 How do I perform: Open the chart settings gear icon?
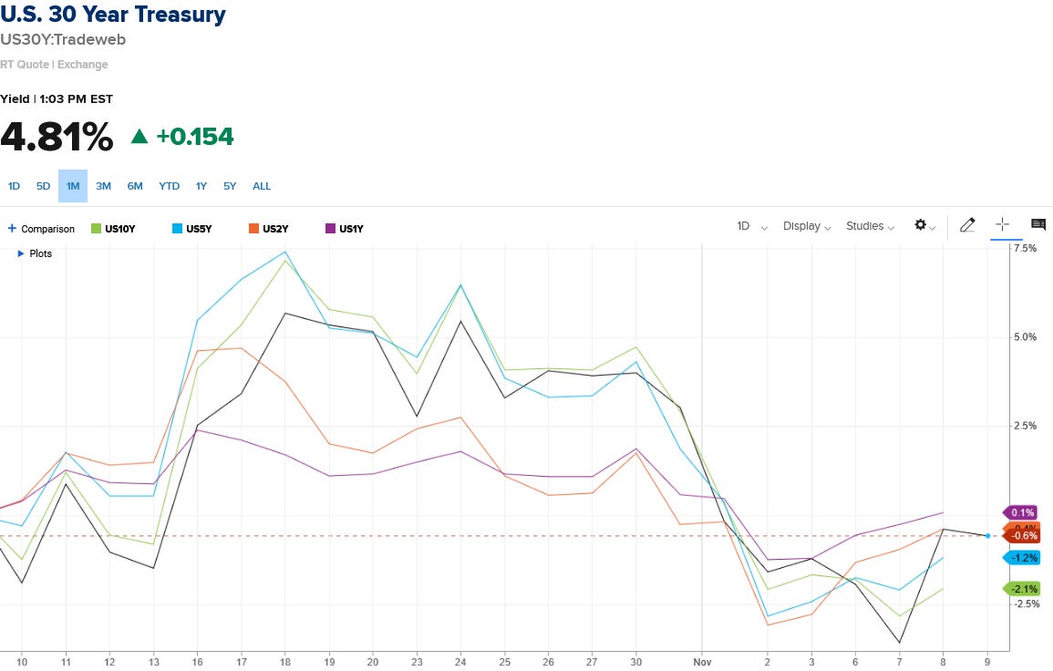pyautogui.click(x=921, y=225)
